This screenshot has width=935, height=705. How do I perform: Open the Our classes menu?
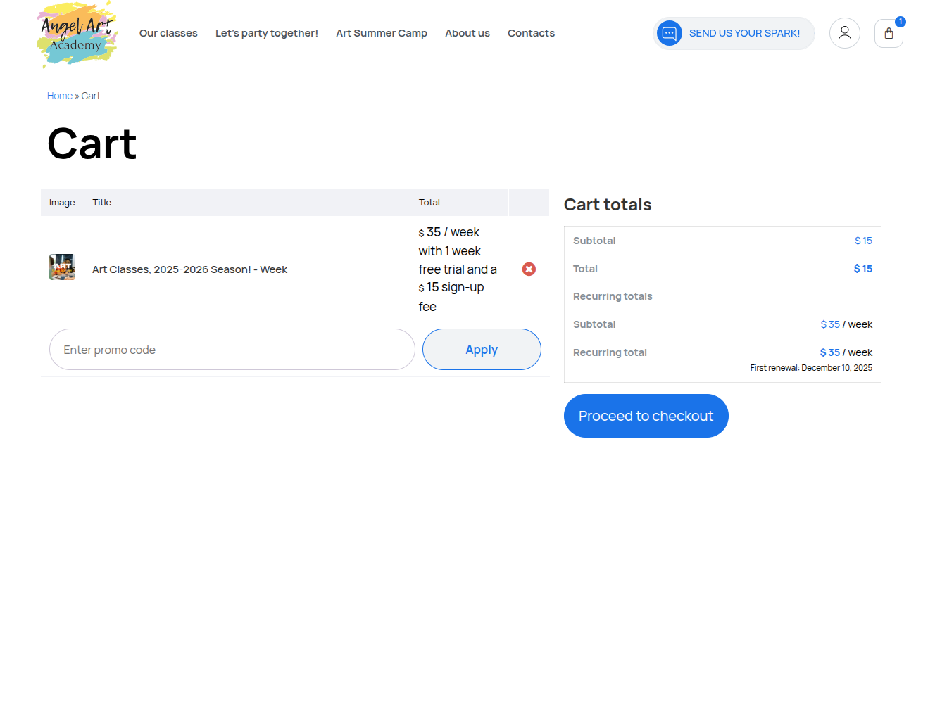168,33
